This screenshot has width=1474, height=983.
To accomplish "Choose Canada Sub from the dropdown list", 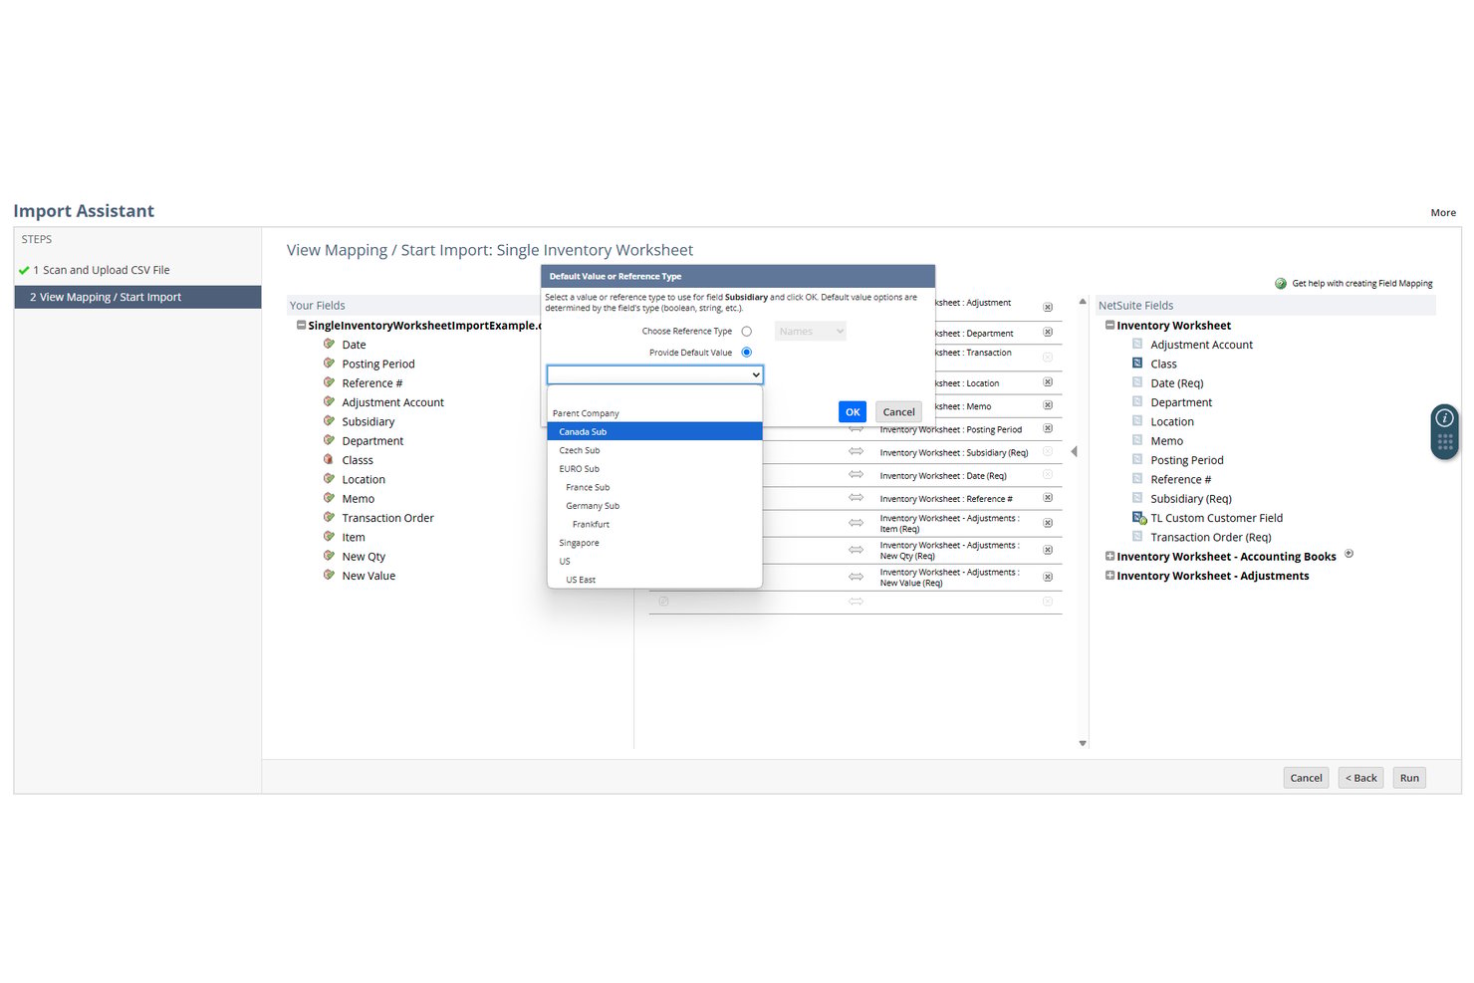I will [655, 432].
